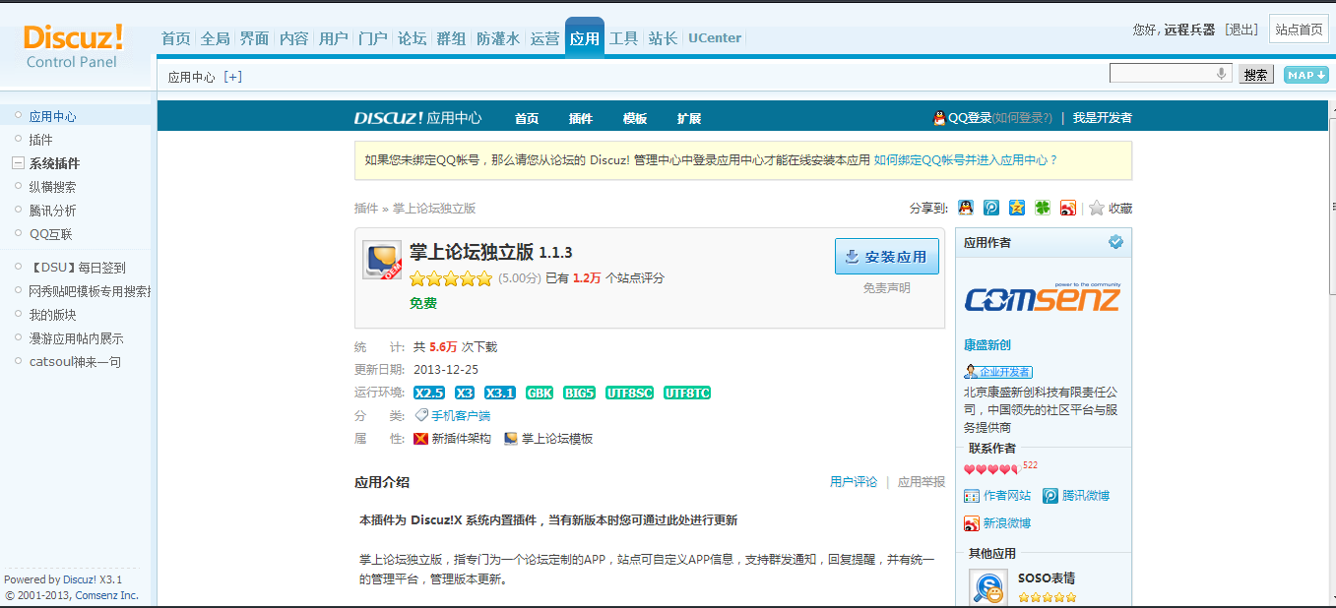This screenshot has height=608, width=1336.
Task: Click the verified badge in 应用作者 header
Action: coord(1115,242)
